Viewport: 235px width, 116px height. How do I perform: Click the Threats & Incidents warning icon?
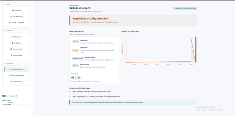10,23
